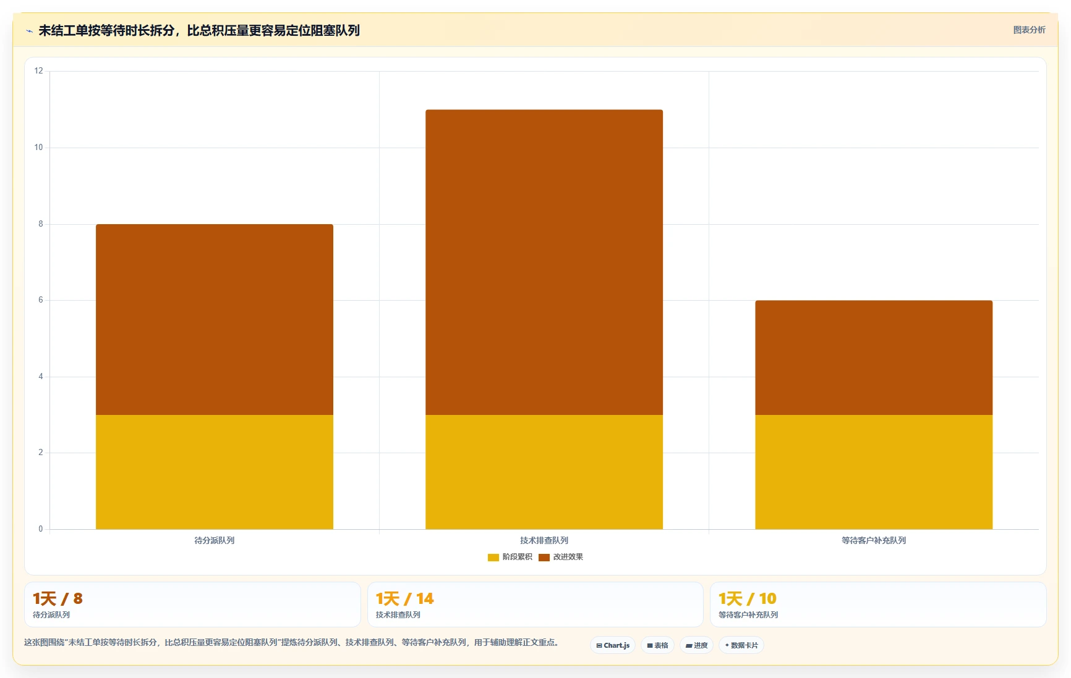Viewport: 1071px width, 678px height.
Task: Click the 图表分析 label in the header
Action: [x=1029, y=30]
